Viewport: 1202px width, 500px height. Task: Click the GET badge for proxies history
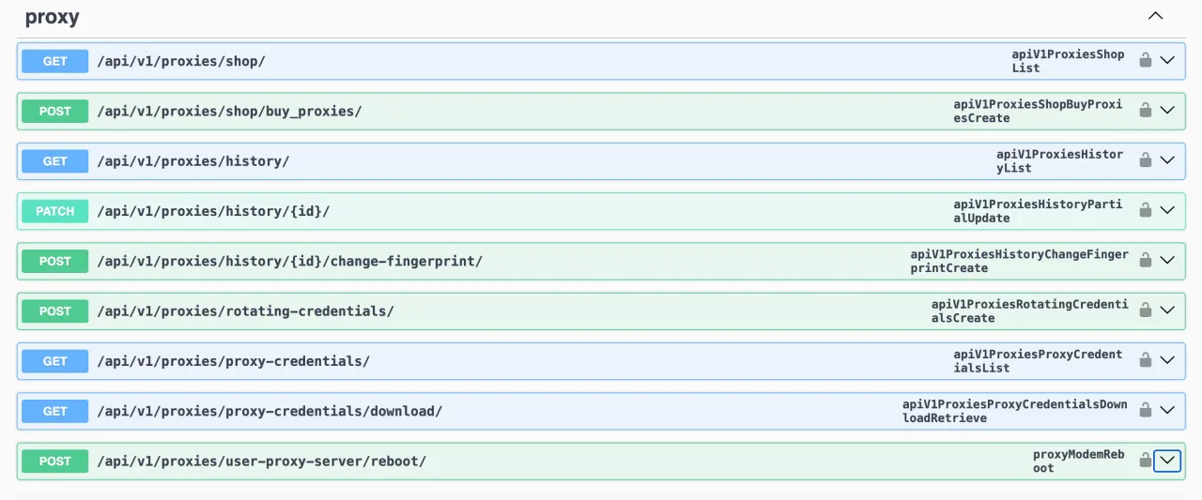55,161
